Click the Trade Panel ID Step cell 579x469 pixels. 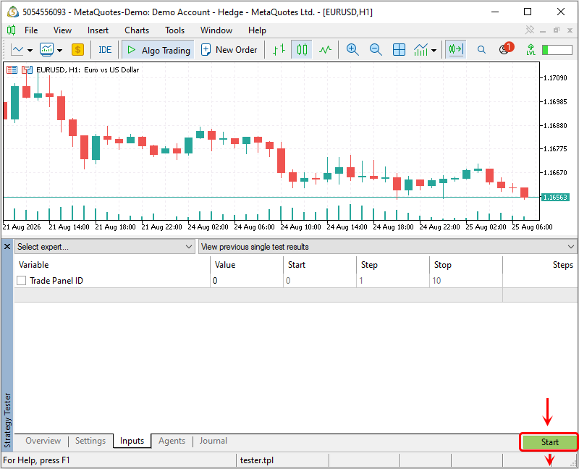pos(393,281)
